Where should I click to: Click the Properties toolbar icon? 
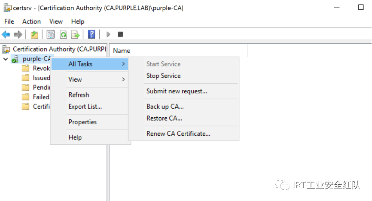point(51,35)
